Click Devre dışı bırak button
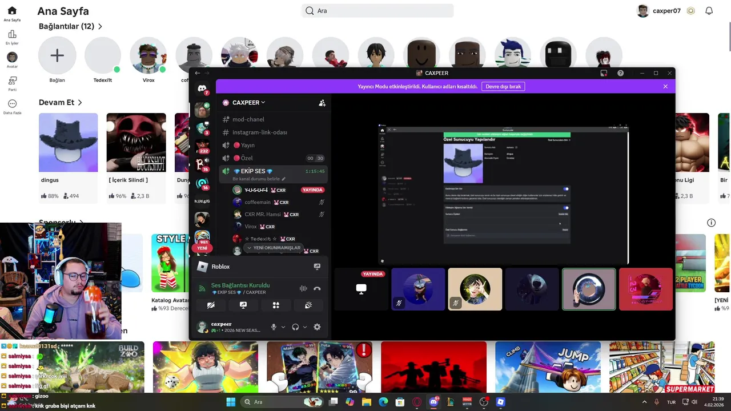The height and width of the screenshot is (411, 731). 503,87
